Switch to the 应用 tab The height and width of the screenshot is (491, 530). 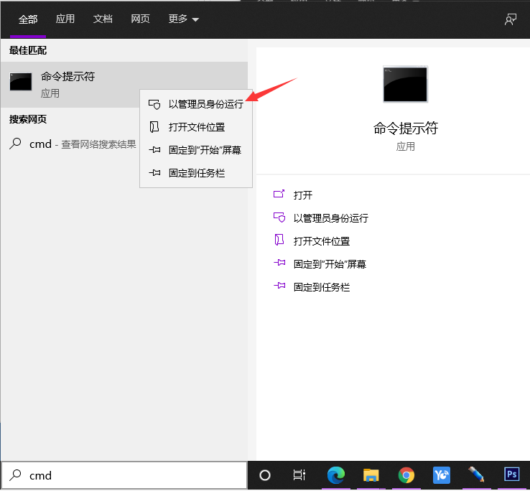pos(65,19)
